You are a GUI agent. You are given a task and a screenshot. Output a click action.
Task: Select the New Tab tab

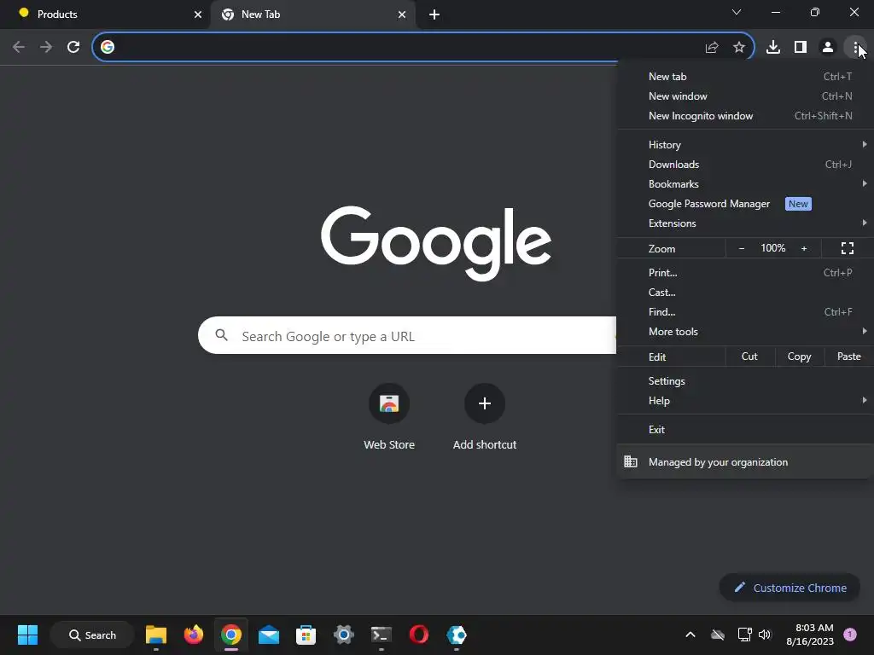312,14
